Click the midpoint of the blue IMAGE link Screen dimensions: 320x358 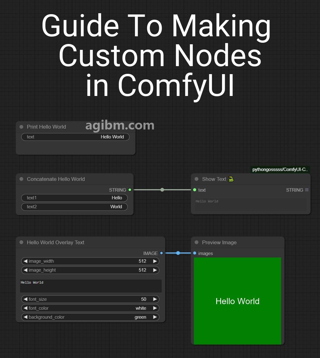pyautogui.click(x=178, y=253)
